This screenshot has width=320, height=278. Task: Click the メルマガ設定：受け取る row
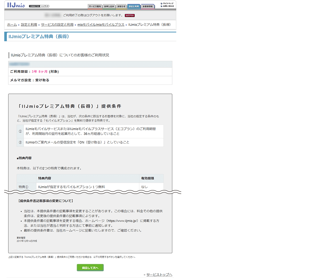[90, 80]
